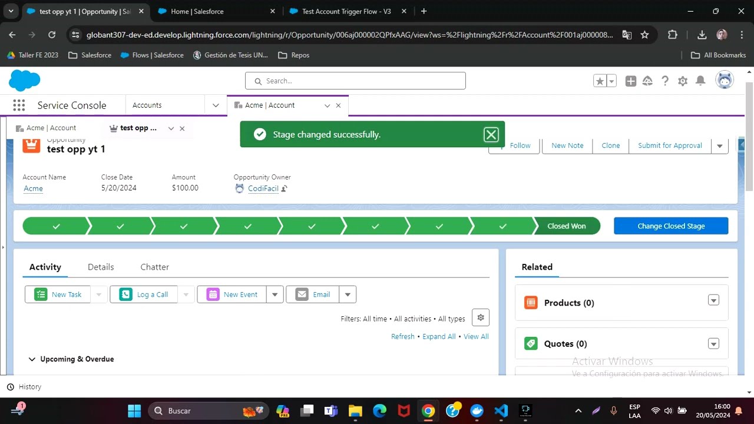Click the New Note button
The width and height of the screenshot is (754, 424).
point(567,145)
